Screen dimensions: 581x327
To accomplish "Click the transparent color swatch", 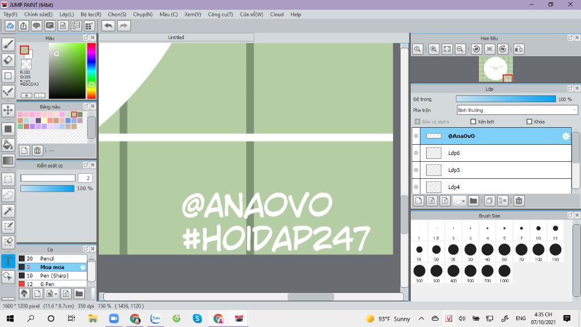I will click(26, 65).
